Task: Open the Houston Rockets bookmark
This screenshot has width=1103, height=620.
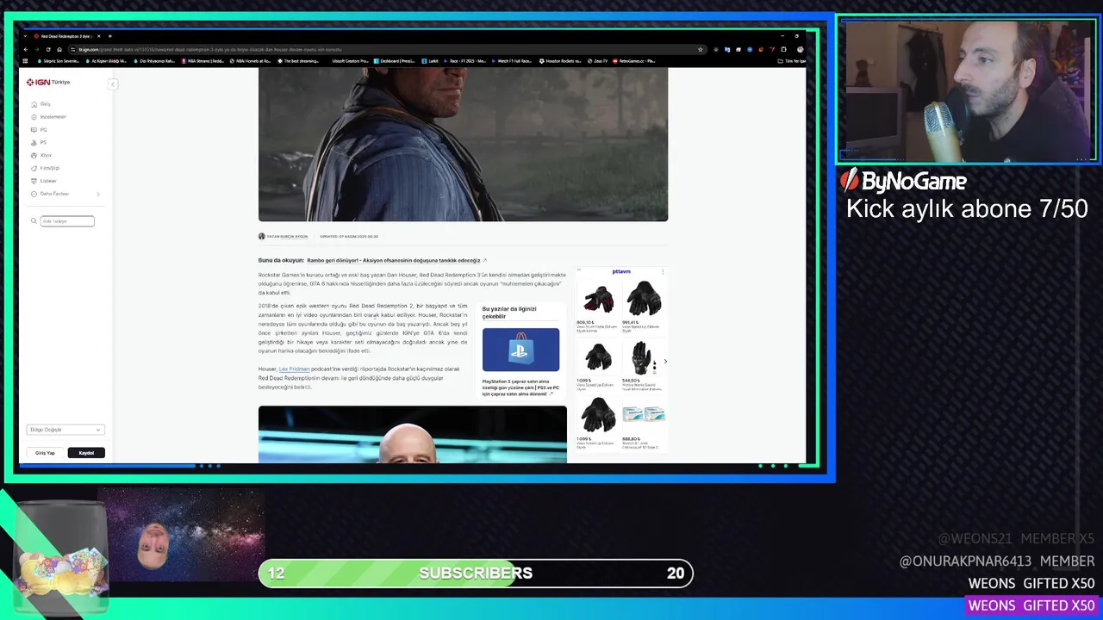Action: click(x=560, y=61)
